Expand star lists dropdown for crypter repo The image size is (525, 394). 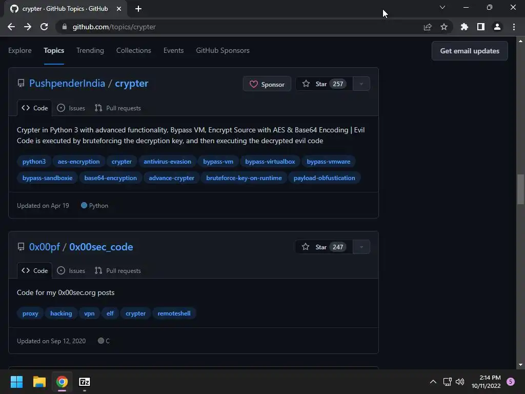tap(361, 84)
